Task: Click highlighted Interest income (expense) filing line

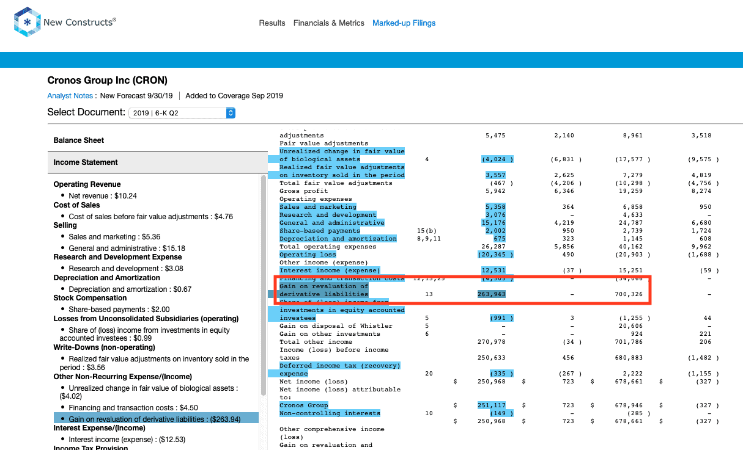Action: tap(330, 270)
